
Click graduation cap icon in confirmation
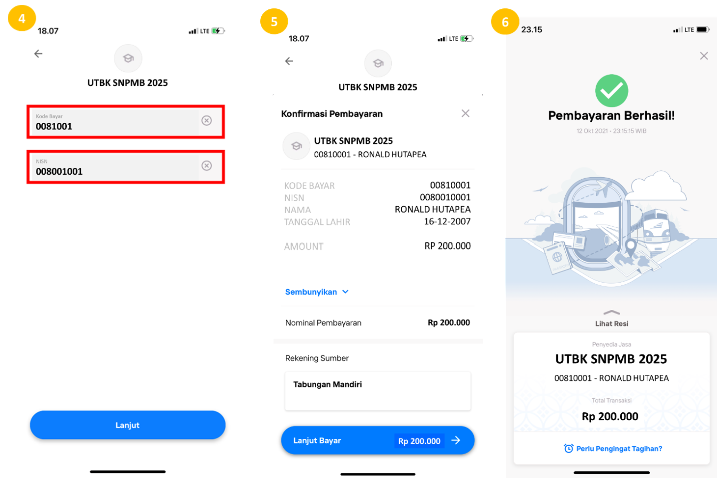(297, 146)
